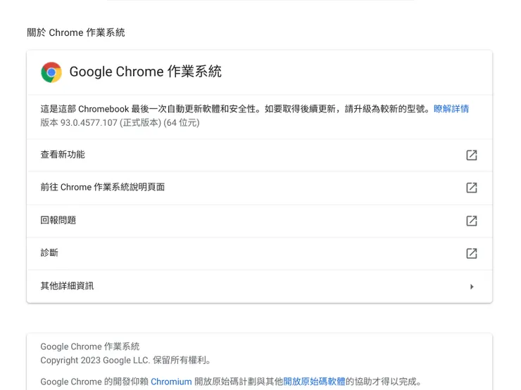Select the 查看新功能 row label
Screen dimensions: 521x390
point(63,155)
